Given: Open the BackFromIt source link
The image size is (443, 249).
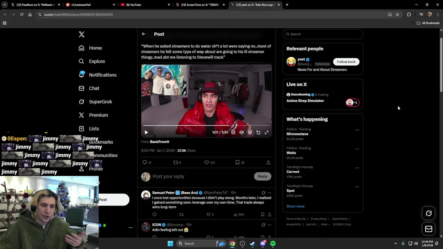Looking at the screenshot, I should pos(160,142).
